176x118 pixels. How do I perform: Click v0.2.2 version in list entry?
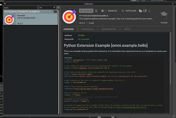[20, 23]
